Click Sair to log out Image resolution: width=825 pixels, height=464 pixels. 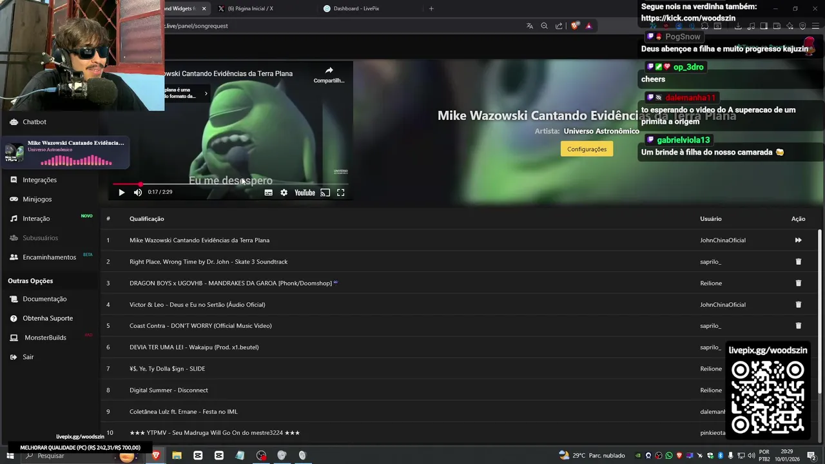tap(28, 357)
